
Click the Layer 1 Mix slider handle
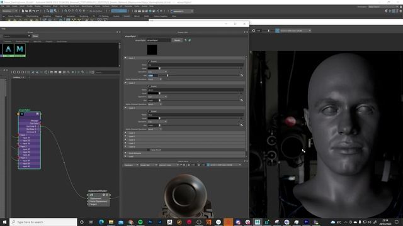[x=167, y=75]
